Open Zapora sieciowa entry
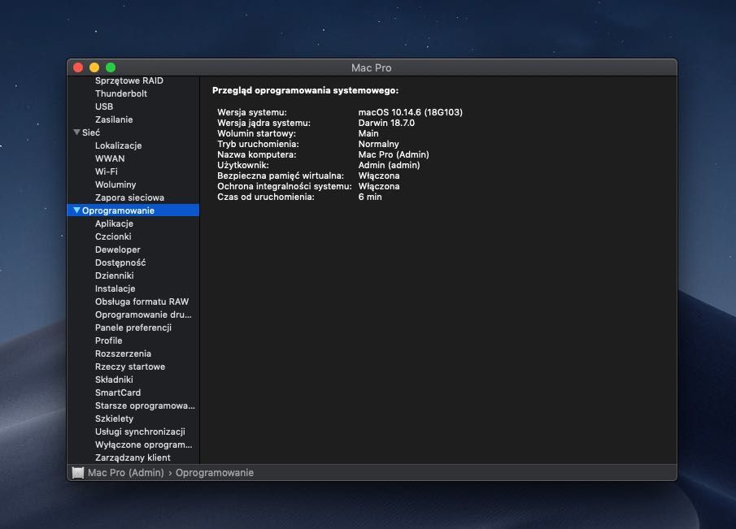Screen dimensions: 736x529 (x=129, y=197)
